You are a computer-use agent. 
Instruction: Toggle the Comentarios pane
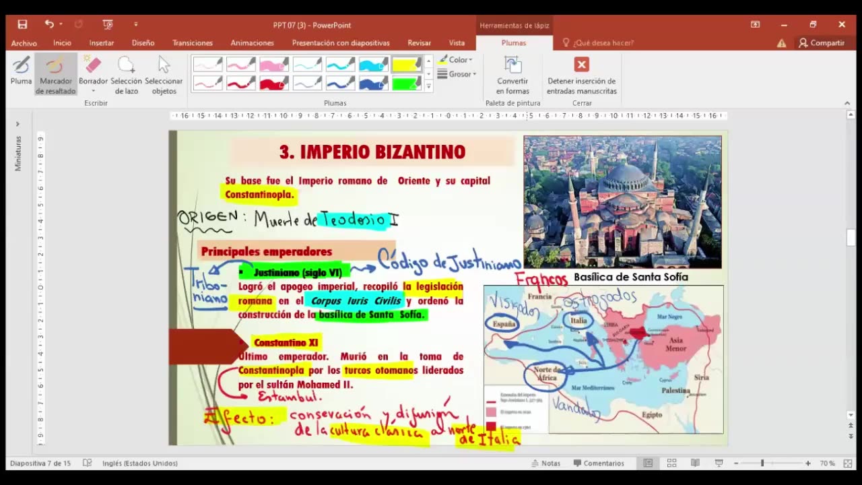coord(599,463)
